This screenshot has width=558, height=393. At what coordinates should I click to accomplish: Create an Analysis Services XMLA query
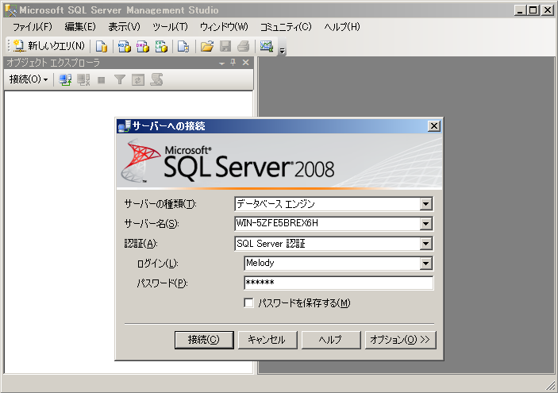[x=161, y=46]
